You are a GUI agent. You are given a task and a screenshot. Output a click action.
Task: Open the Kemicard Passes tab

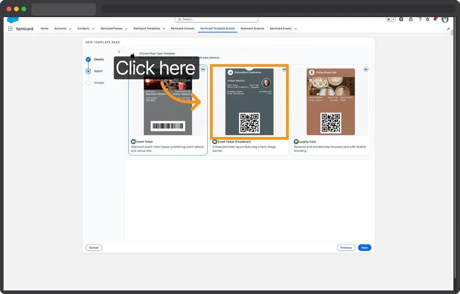(111, 28)
